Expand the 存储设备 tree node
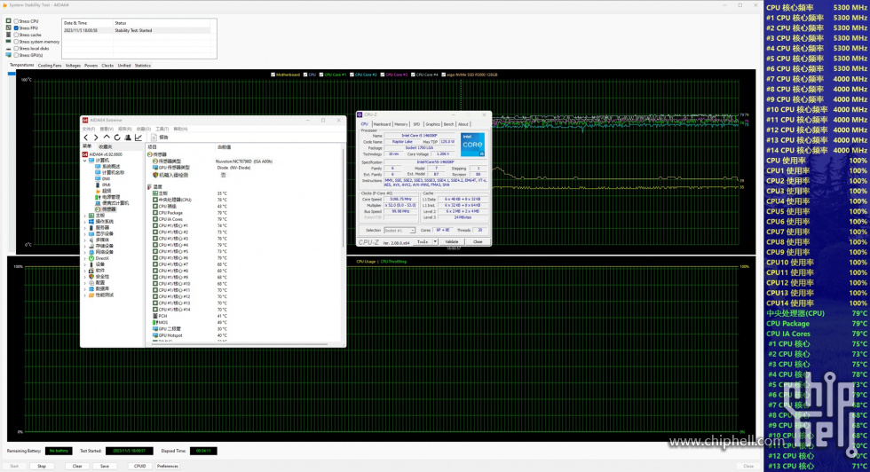 pyautogui.click(x=85, y=246)
